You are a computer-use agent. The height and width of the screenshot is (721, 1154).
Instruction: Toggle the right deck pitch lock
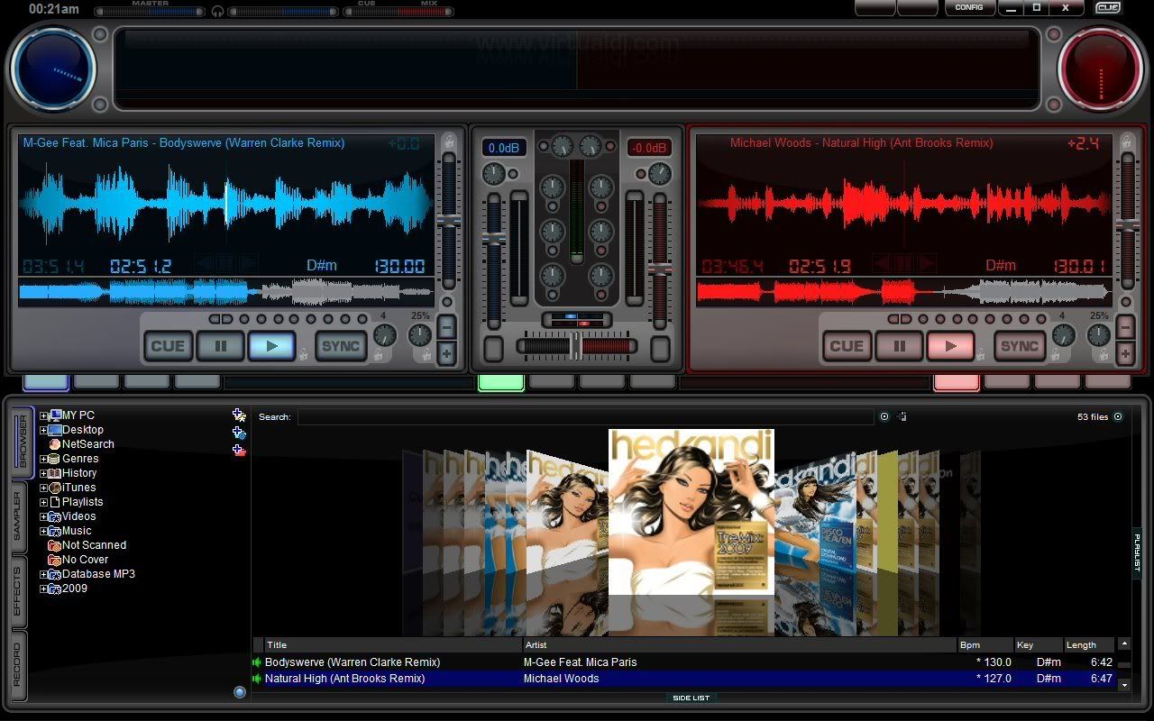[1126, 142]
